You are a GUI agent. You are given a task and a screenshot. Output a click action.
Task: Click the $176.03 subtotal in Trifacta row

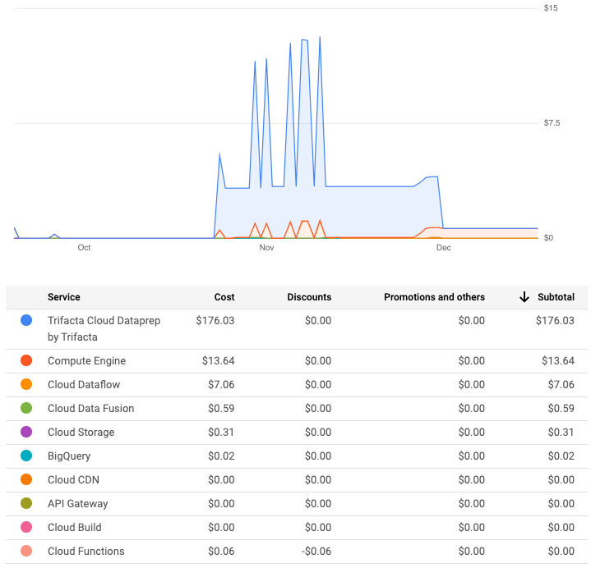click(x=555, y=320)
